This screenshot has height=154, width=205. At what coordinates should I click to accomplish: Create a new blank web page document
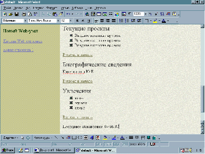click(x=5, y=14)
